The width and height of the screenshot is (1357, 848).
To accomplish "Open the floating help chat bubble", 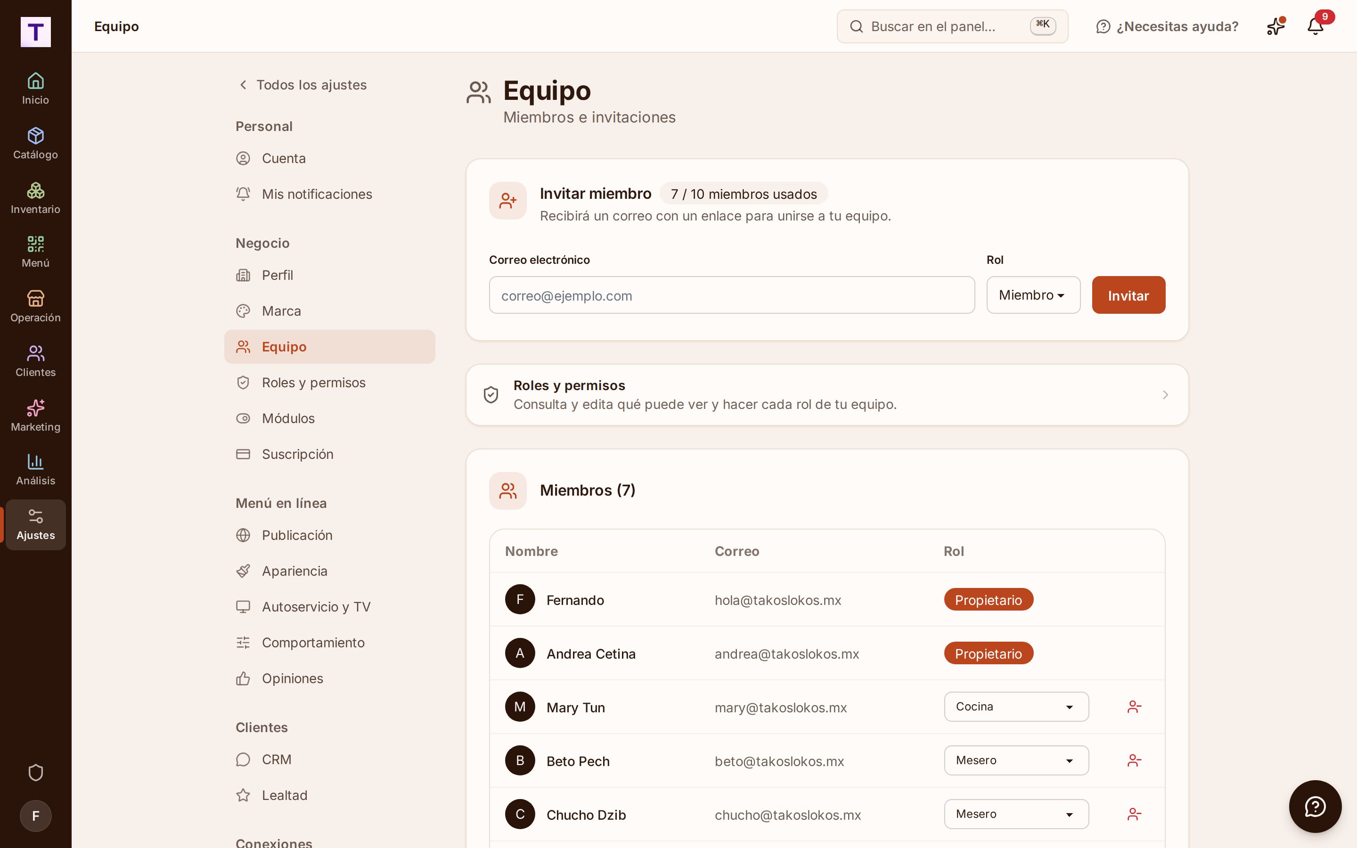I will click(1315, 807).
